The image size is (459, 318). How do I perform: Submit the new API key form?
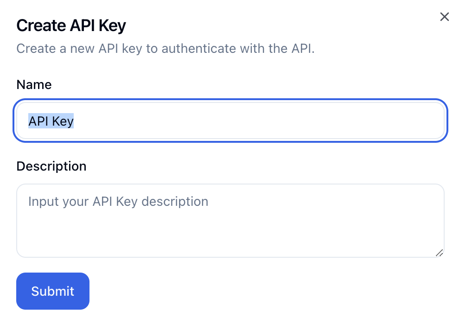click(53, 291)
